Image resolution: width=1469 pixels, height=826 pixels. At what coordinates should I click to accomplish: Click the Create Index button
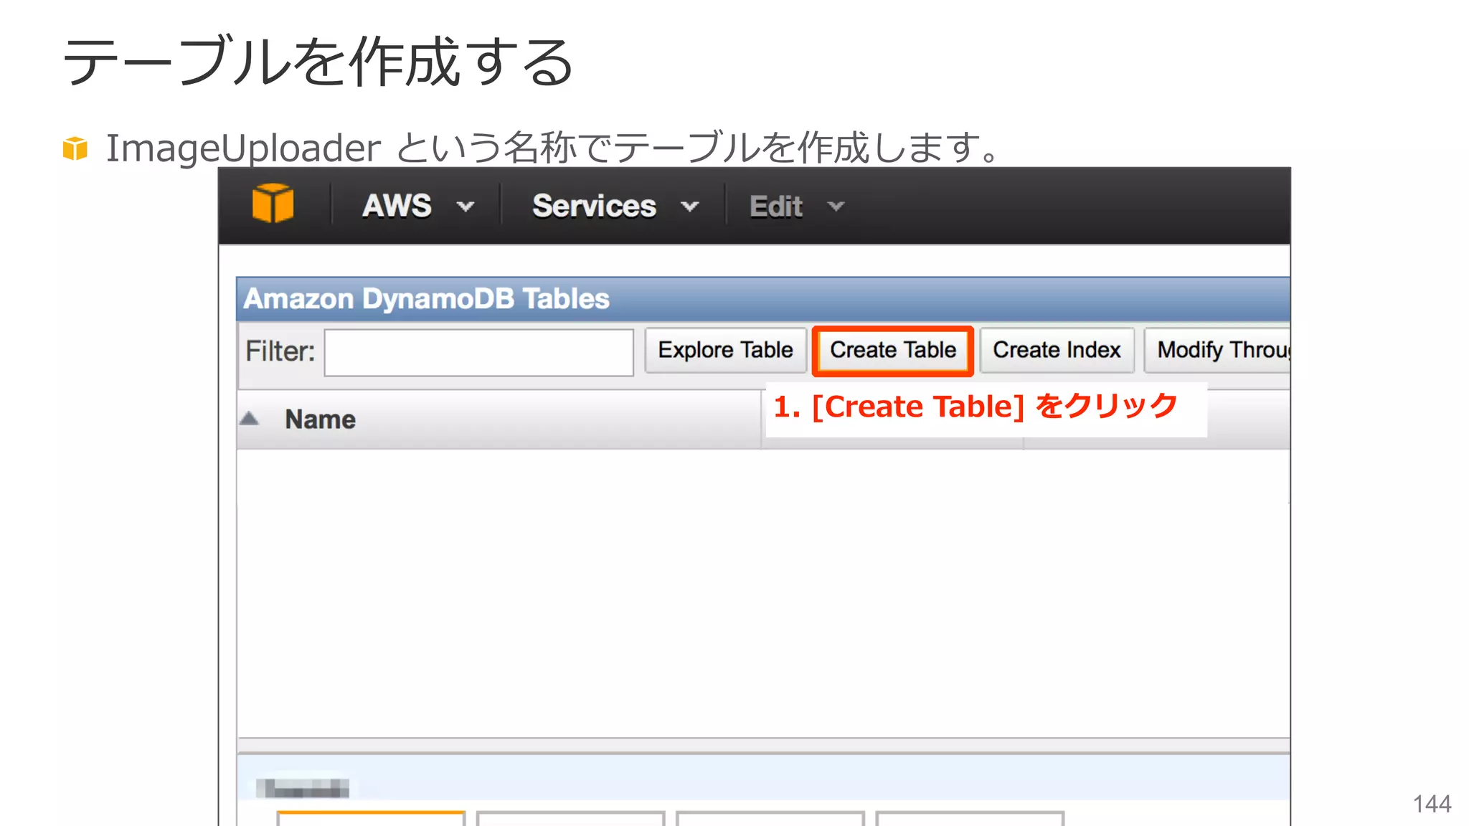pyautogui.click(x=1057, y=351)
